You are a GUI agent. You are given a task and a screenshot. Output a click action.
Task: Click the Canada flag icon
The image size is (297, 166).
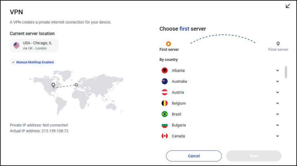[165, 136]
